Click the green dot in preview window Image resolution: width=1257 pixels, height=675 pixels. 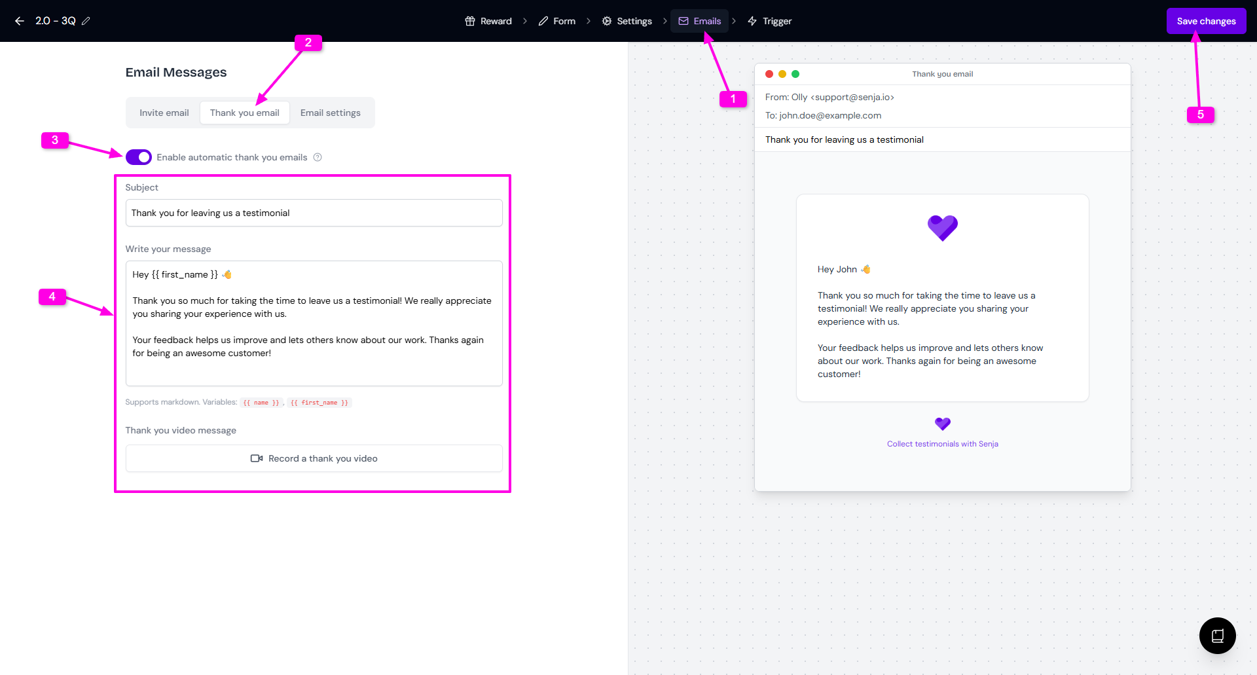(x=795, y=74)
